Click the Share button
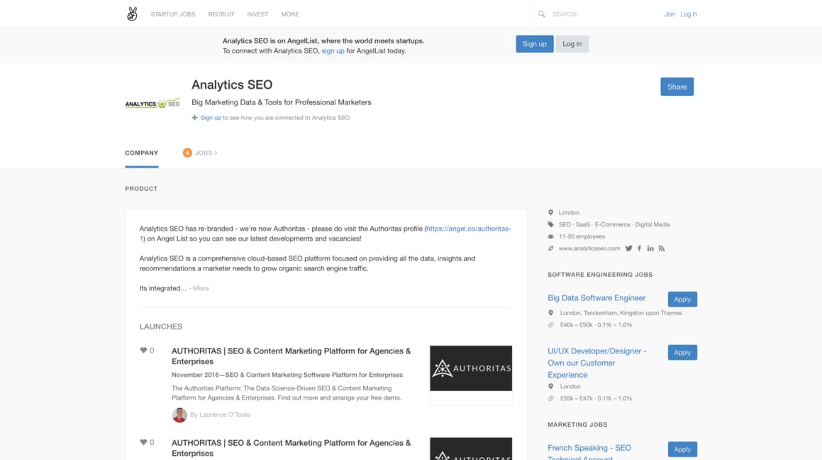Screen dimensions: 822x460 click(677, 87)
